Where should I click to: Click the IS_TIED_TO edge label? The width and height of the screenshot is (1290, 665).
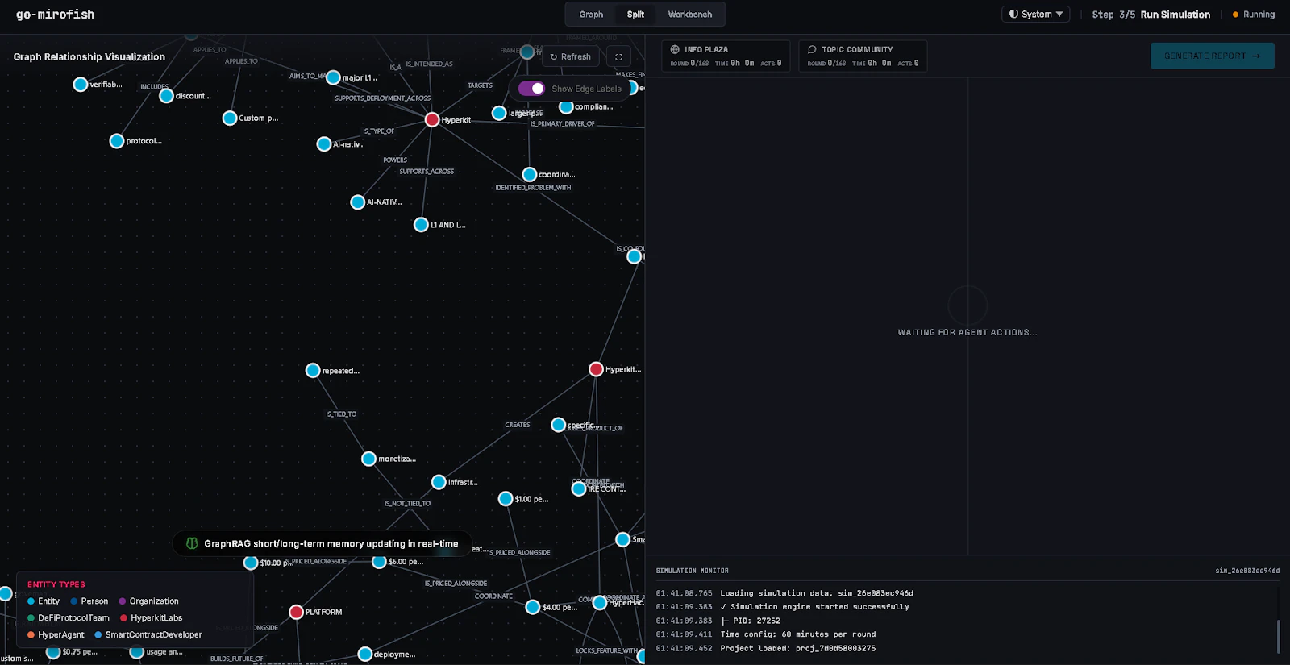(341, 414)
